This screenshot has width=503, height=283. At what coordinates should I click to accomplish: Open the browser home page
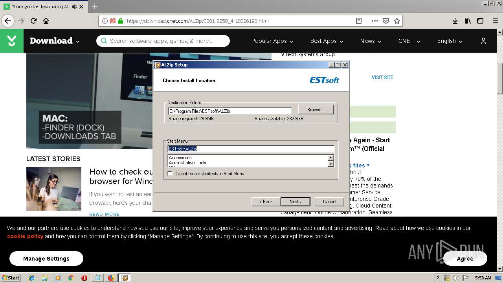click(46, 21)
